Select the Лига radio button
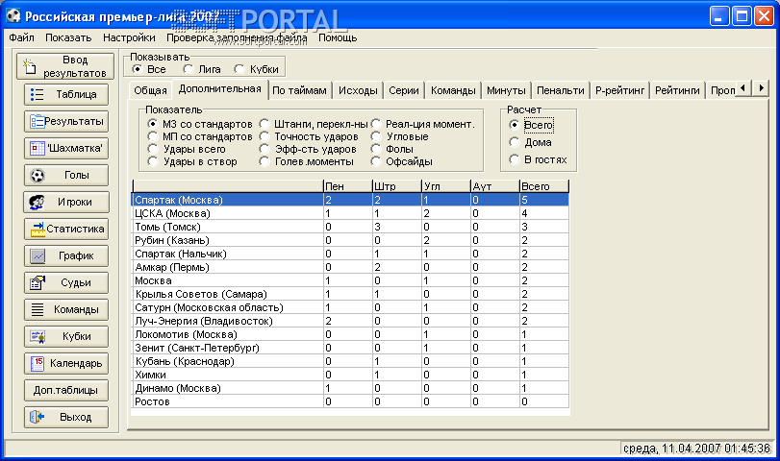780x461 pixels. [x=189, y=69]
